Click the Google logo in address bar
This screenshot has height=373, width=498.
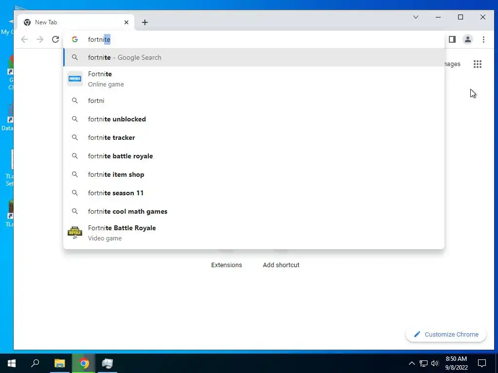(x=74, y=39)
